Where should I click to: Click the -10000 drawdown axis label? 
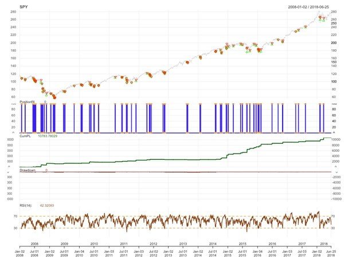(x=337, y=199)
